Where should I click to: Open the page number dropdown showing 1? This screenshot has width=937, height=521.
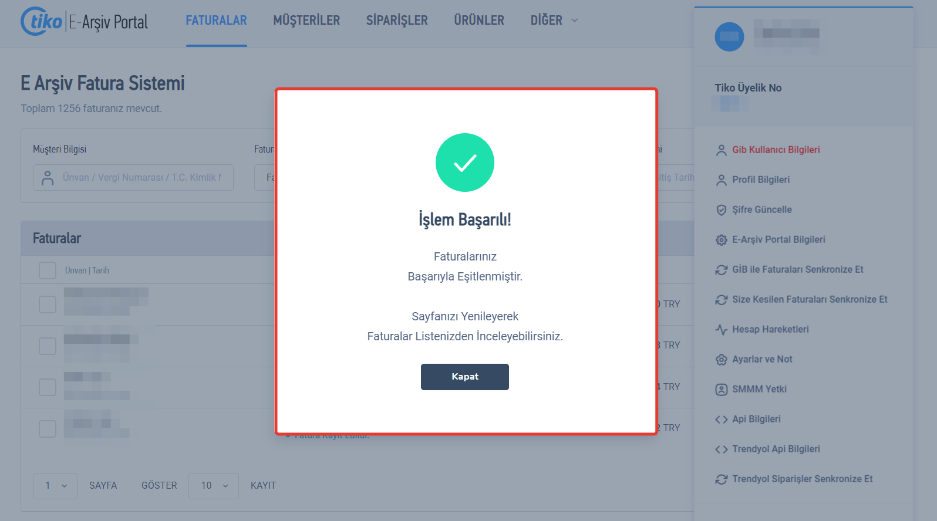click(x=55, y=486)
